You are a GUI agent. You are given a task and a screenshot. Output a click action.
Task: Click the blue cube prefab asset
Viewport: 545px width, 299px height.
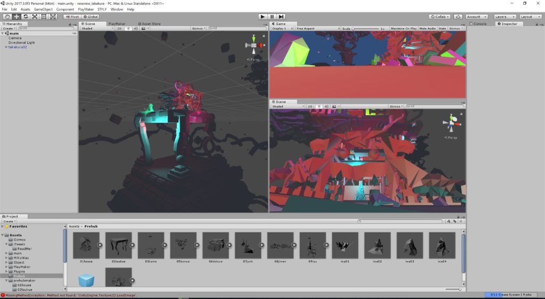pos(86,280)
